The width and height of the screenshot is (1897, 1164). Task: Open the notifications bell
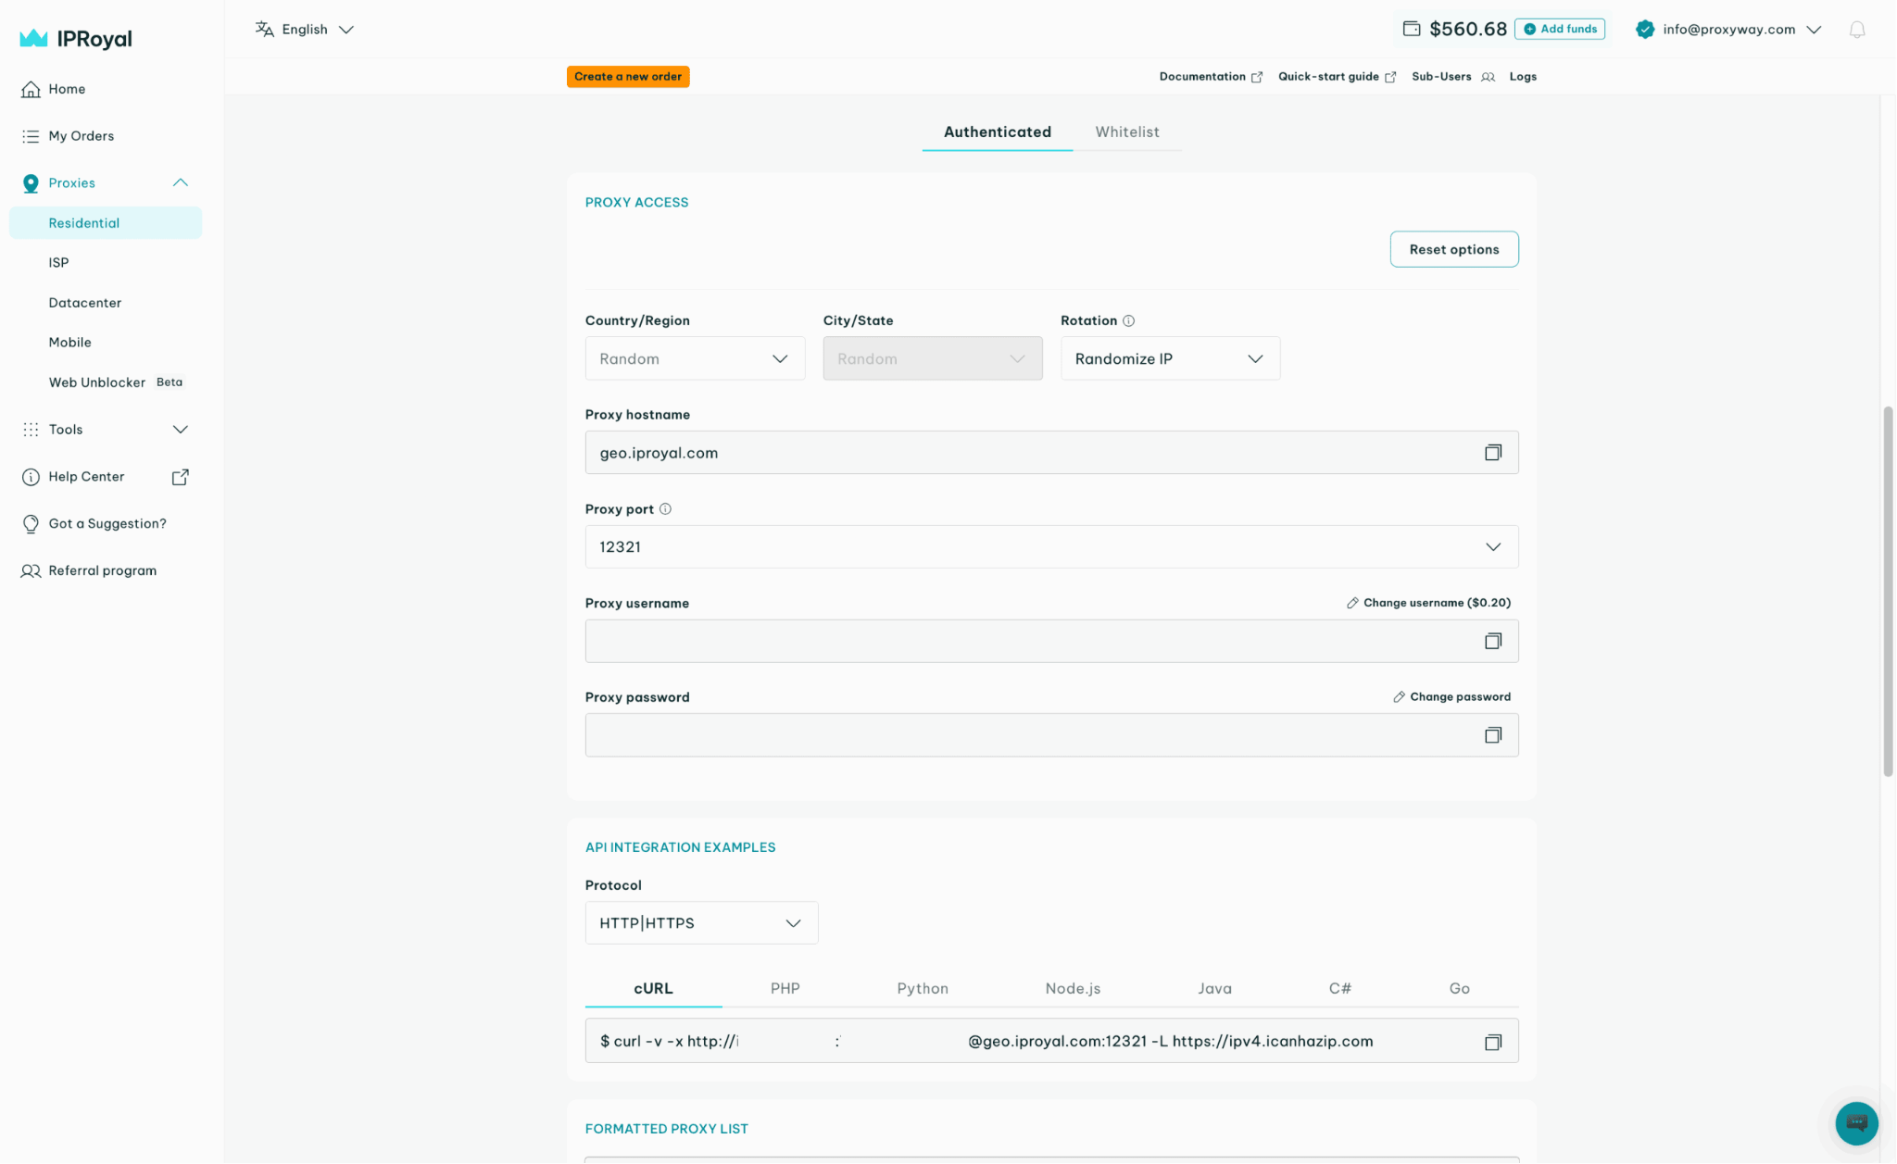coord(1857,30)
